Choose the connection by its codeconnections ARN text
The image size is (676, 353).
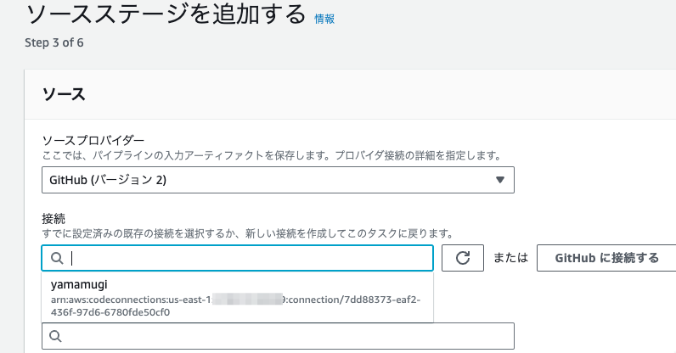(x=235, y=305)
